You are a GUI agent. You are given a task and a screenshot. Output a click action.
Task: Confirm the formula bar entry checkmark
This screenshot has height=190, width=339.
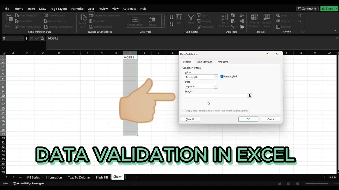37,39
